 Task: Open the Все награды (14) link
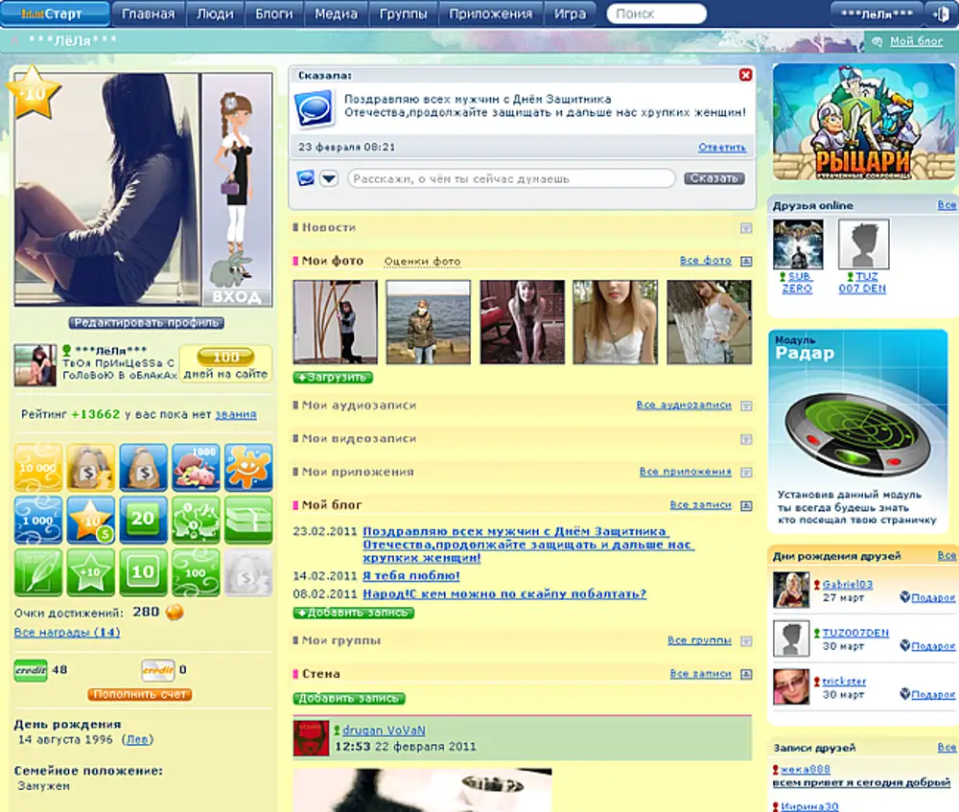click(67, 633)
